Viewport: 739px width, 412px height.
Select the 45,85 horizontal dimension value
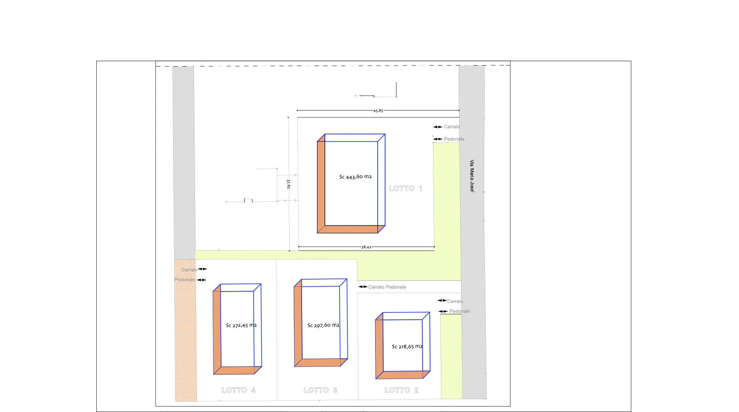[378, 111]
